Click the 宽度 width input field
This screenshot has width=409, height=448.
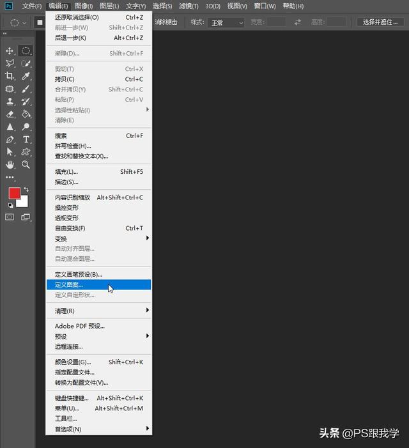tap(276, 22)
